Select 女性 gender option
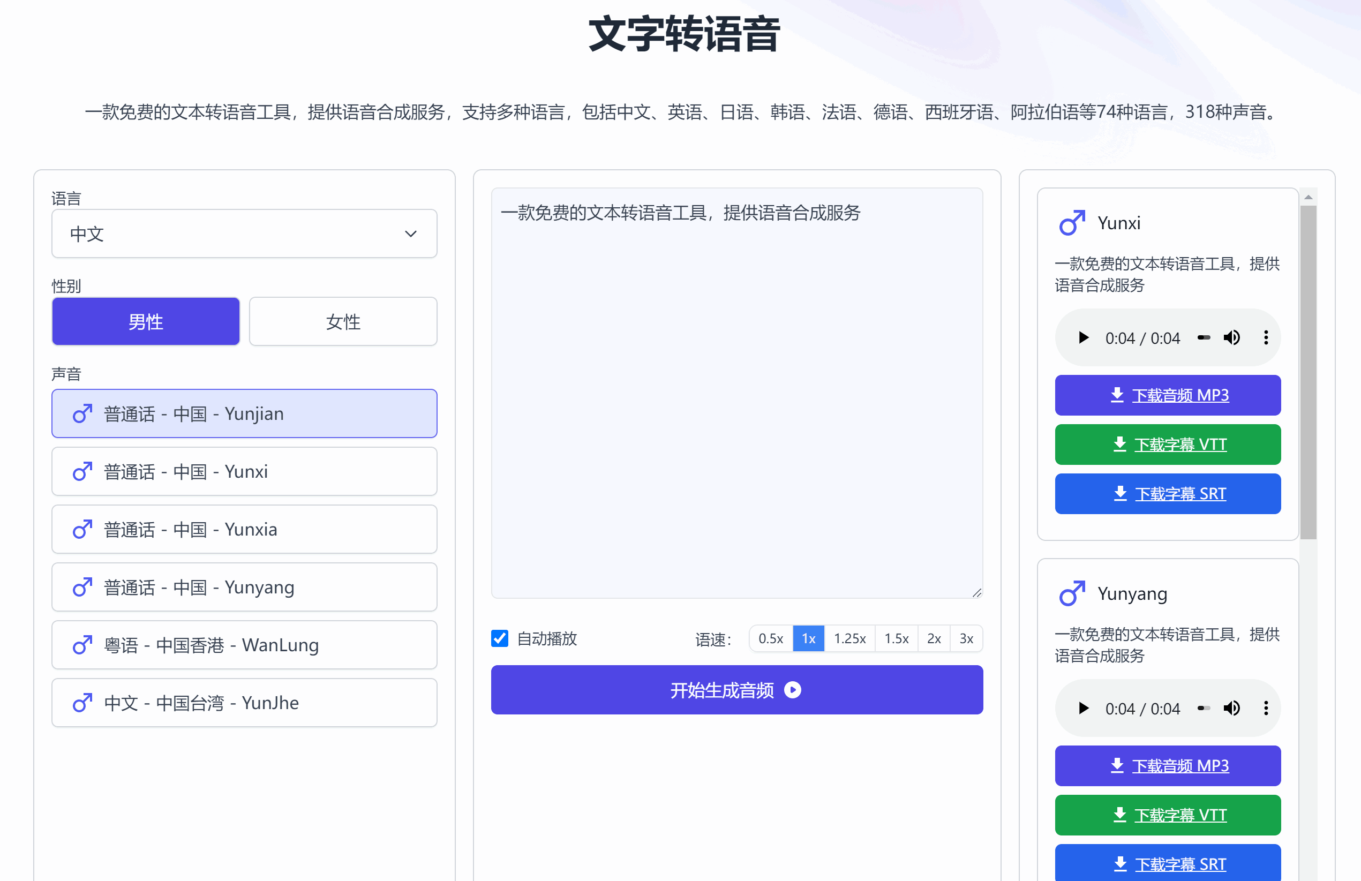This screenshot has width=1361, height=881. click(x=343, y=321)
